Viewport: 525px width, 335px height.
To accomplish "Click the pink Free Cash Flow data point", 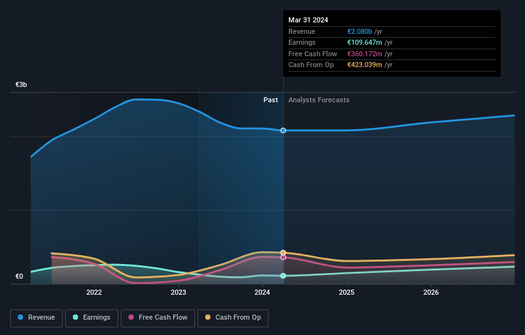I will [x=283, y=258].
